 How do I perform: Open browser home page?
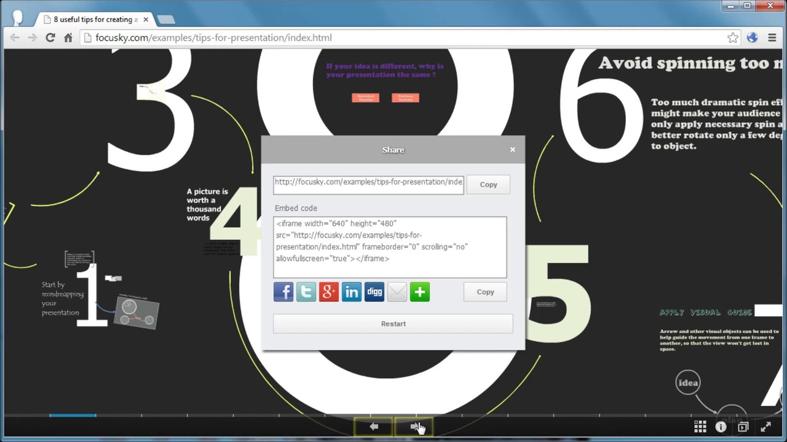68,37
